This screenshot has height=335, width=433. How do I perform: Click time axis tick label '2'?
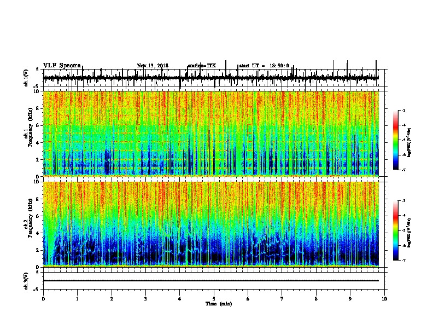[x=112, y=298]
